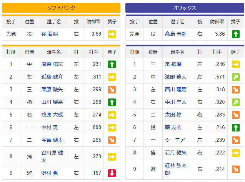Open player link 牧原 大成

(x=52, y=115)
